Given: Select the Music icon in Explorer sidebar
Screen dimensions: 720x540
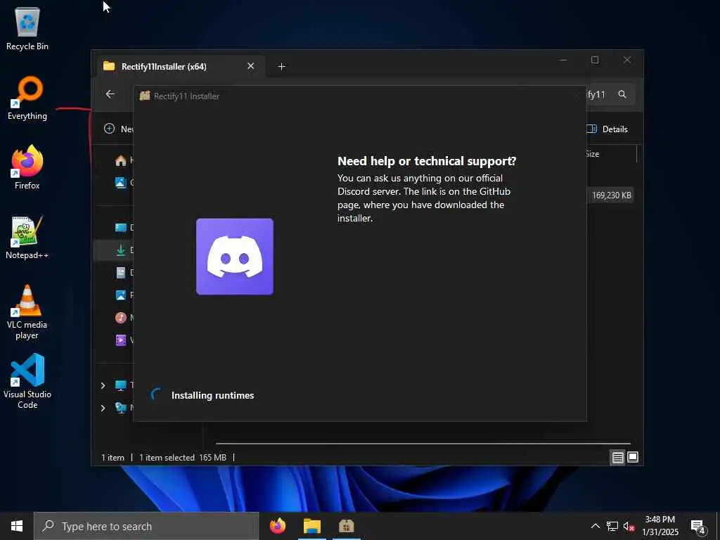Looking at the screenshot, I should pos(121,317).
